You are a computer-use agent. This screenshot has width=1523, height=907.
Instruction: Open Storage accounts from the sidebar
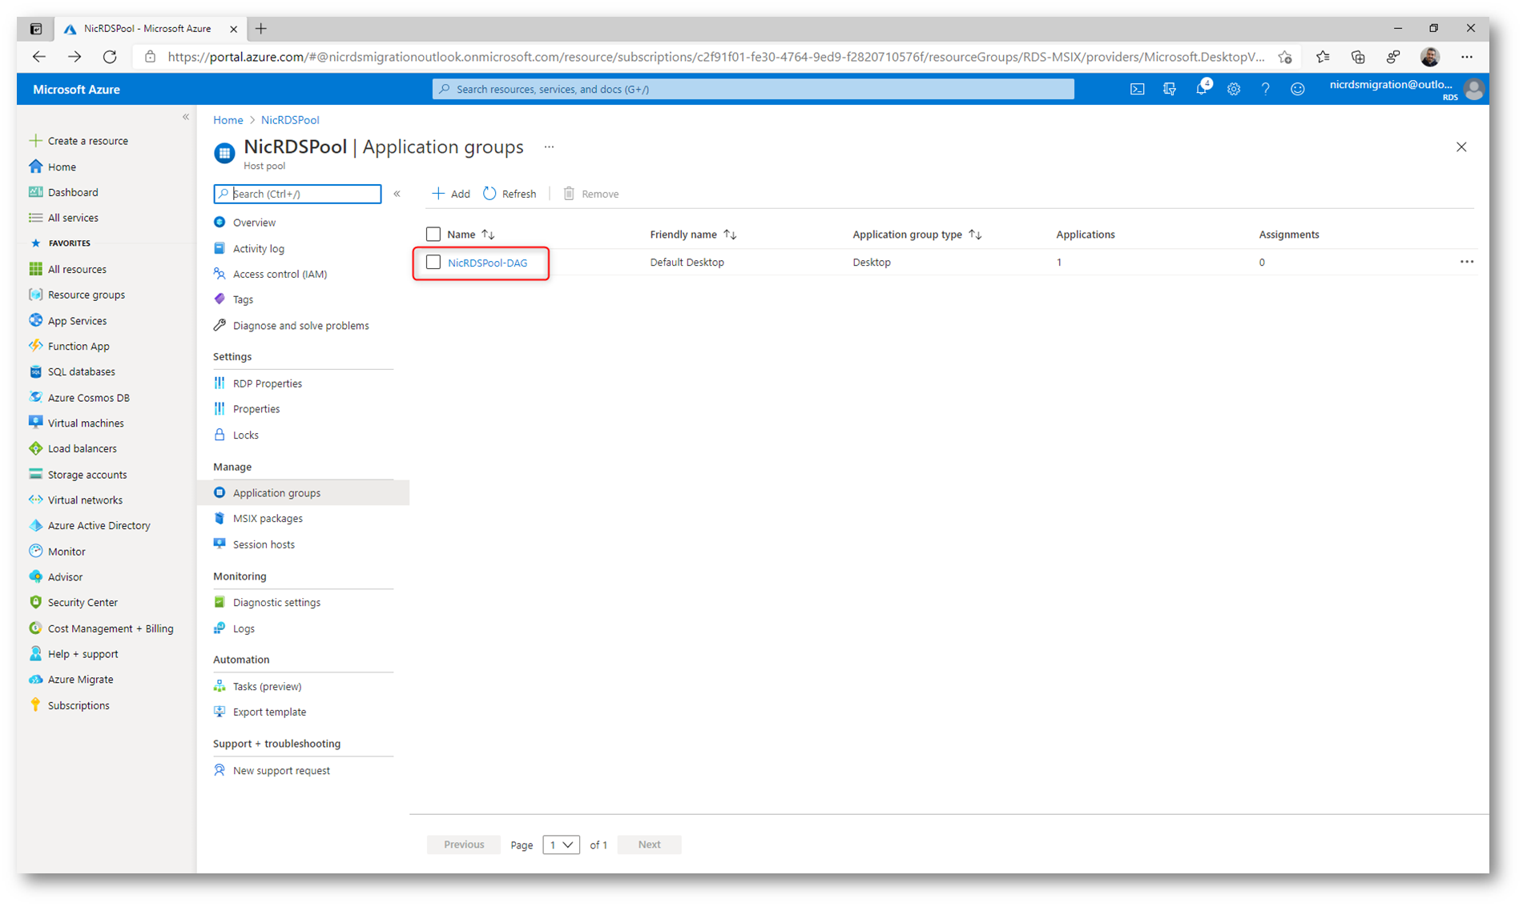pyautogui.click(x=87, y=475)
